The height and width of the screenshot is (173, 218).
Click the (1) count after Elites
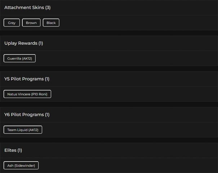tap(20, 150)
